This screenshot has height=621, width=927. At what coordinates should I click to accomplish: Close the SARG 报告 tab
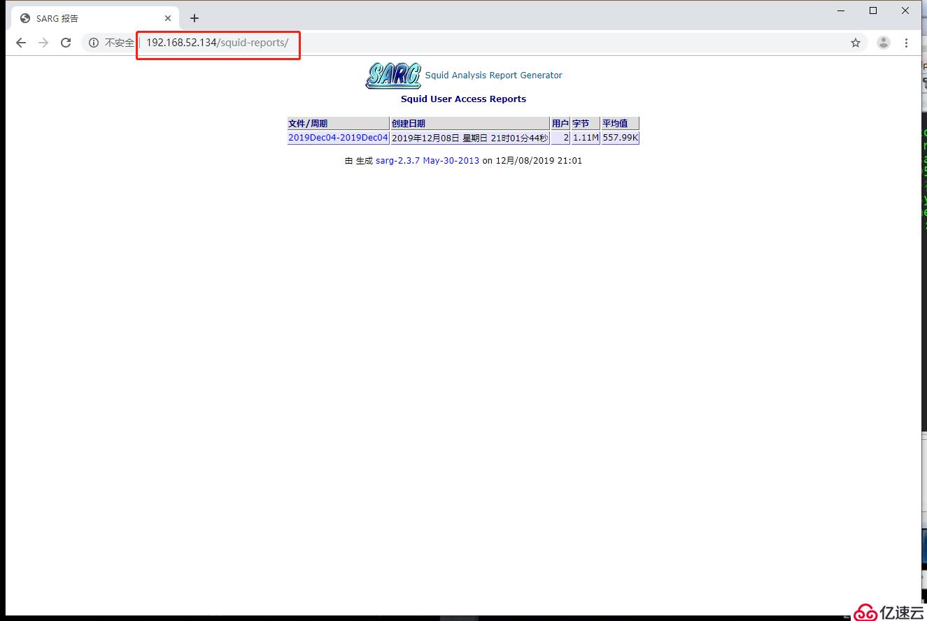(168, 18)
